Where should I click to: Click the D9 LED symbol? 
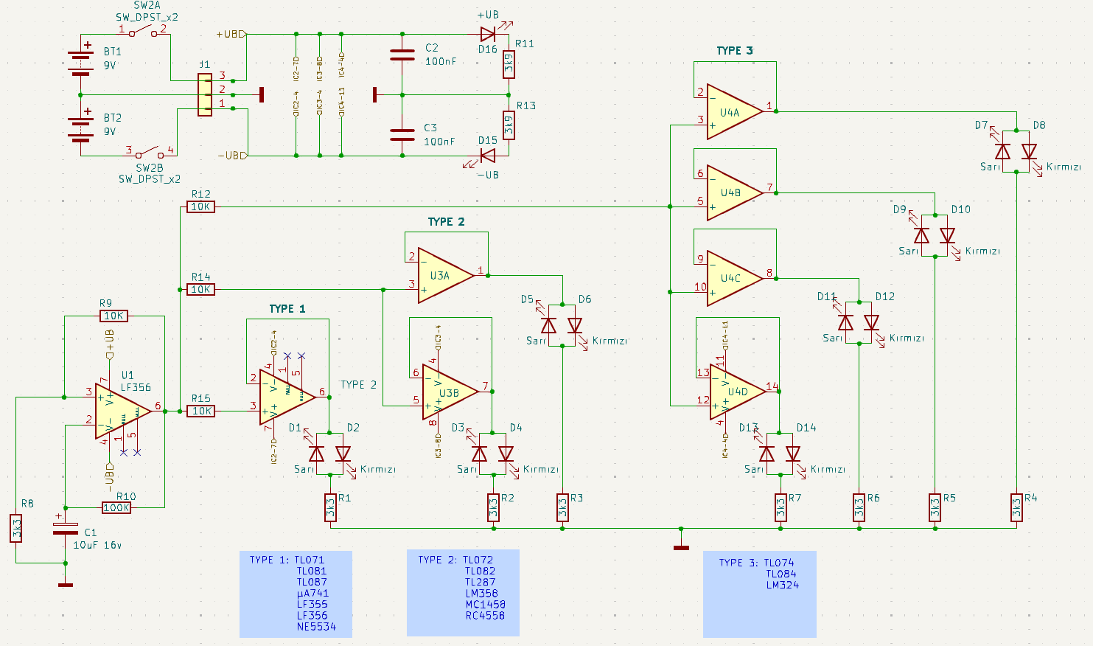point(921,236)
